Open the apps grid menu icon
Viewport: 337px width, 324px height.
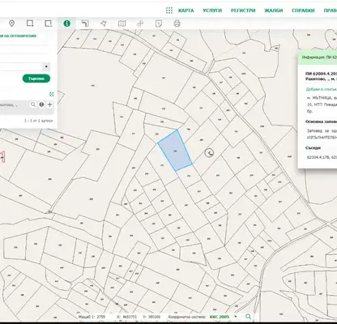tap(169, 11)
